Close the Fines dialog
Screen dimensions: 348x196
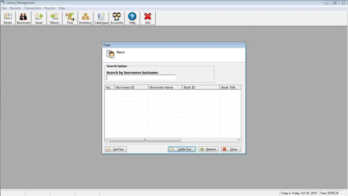coord(231,149)
